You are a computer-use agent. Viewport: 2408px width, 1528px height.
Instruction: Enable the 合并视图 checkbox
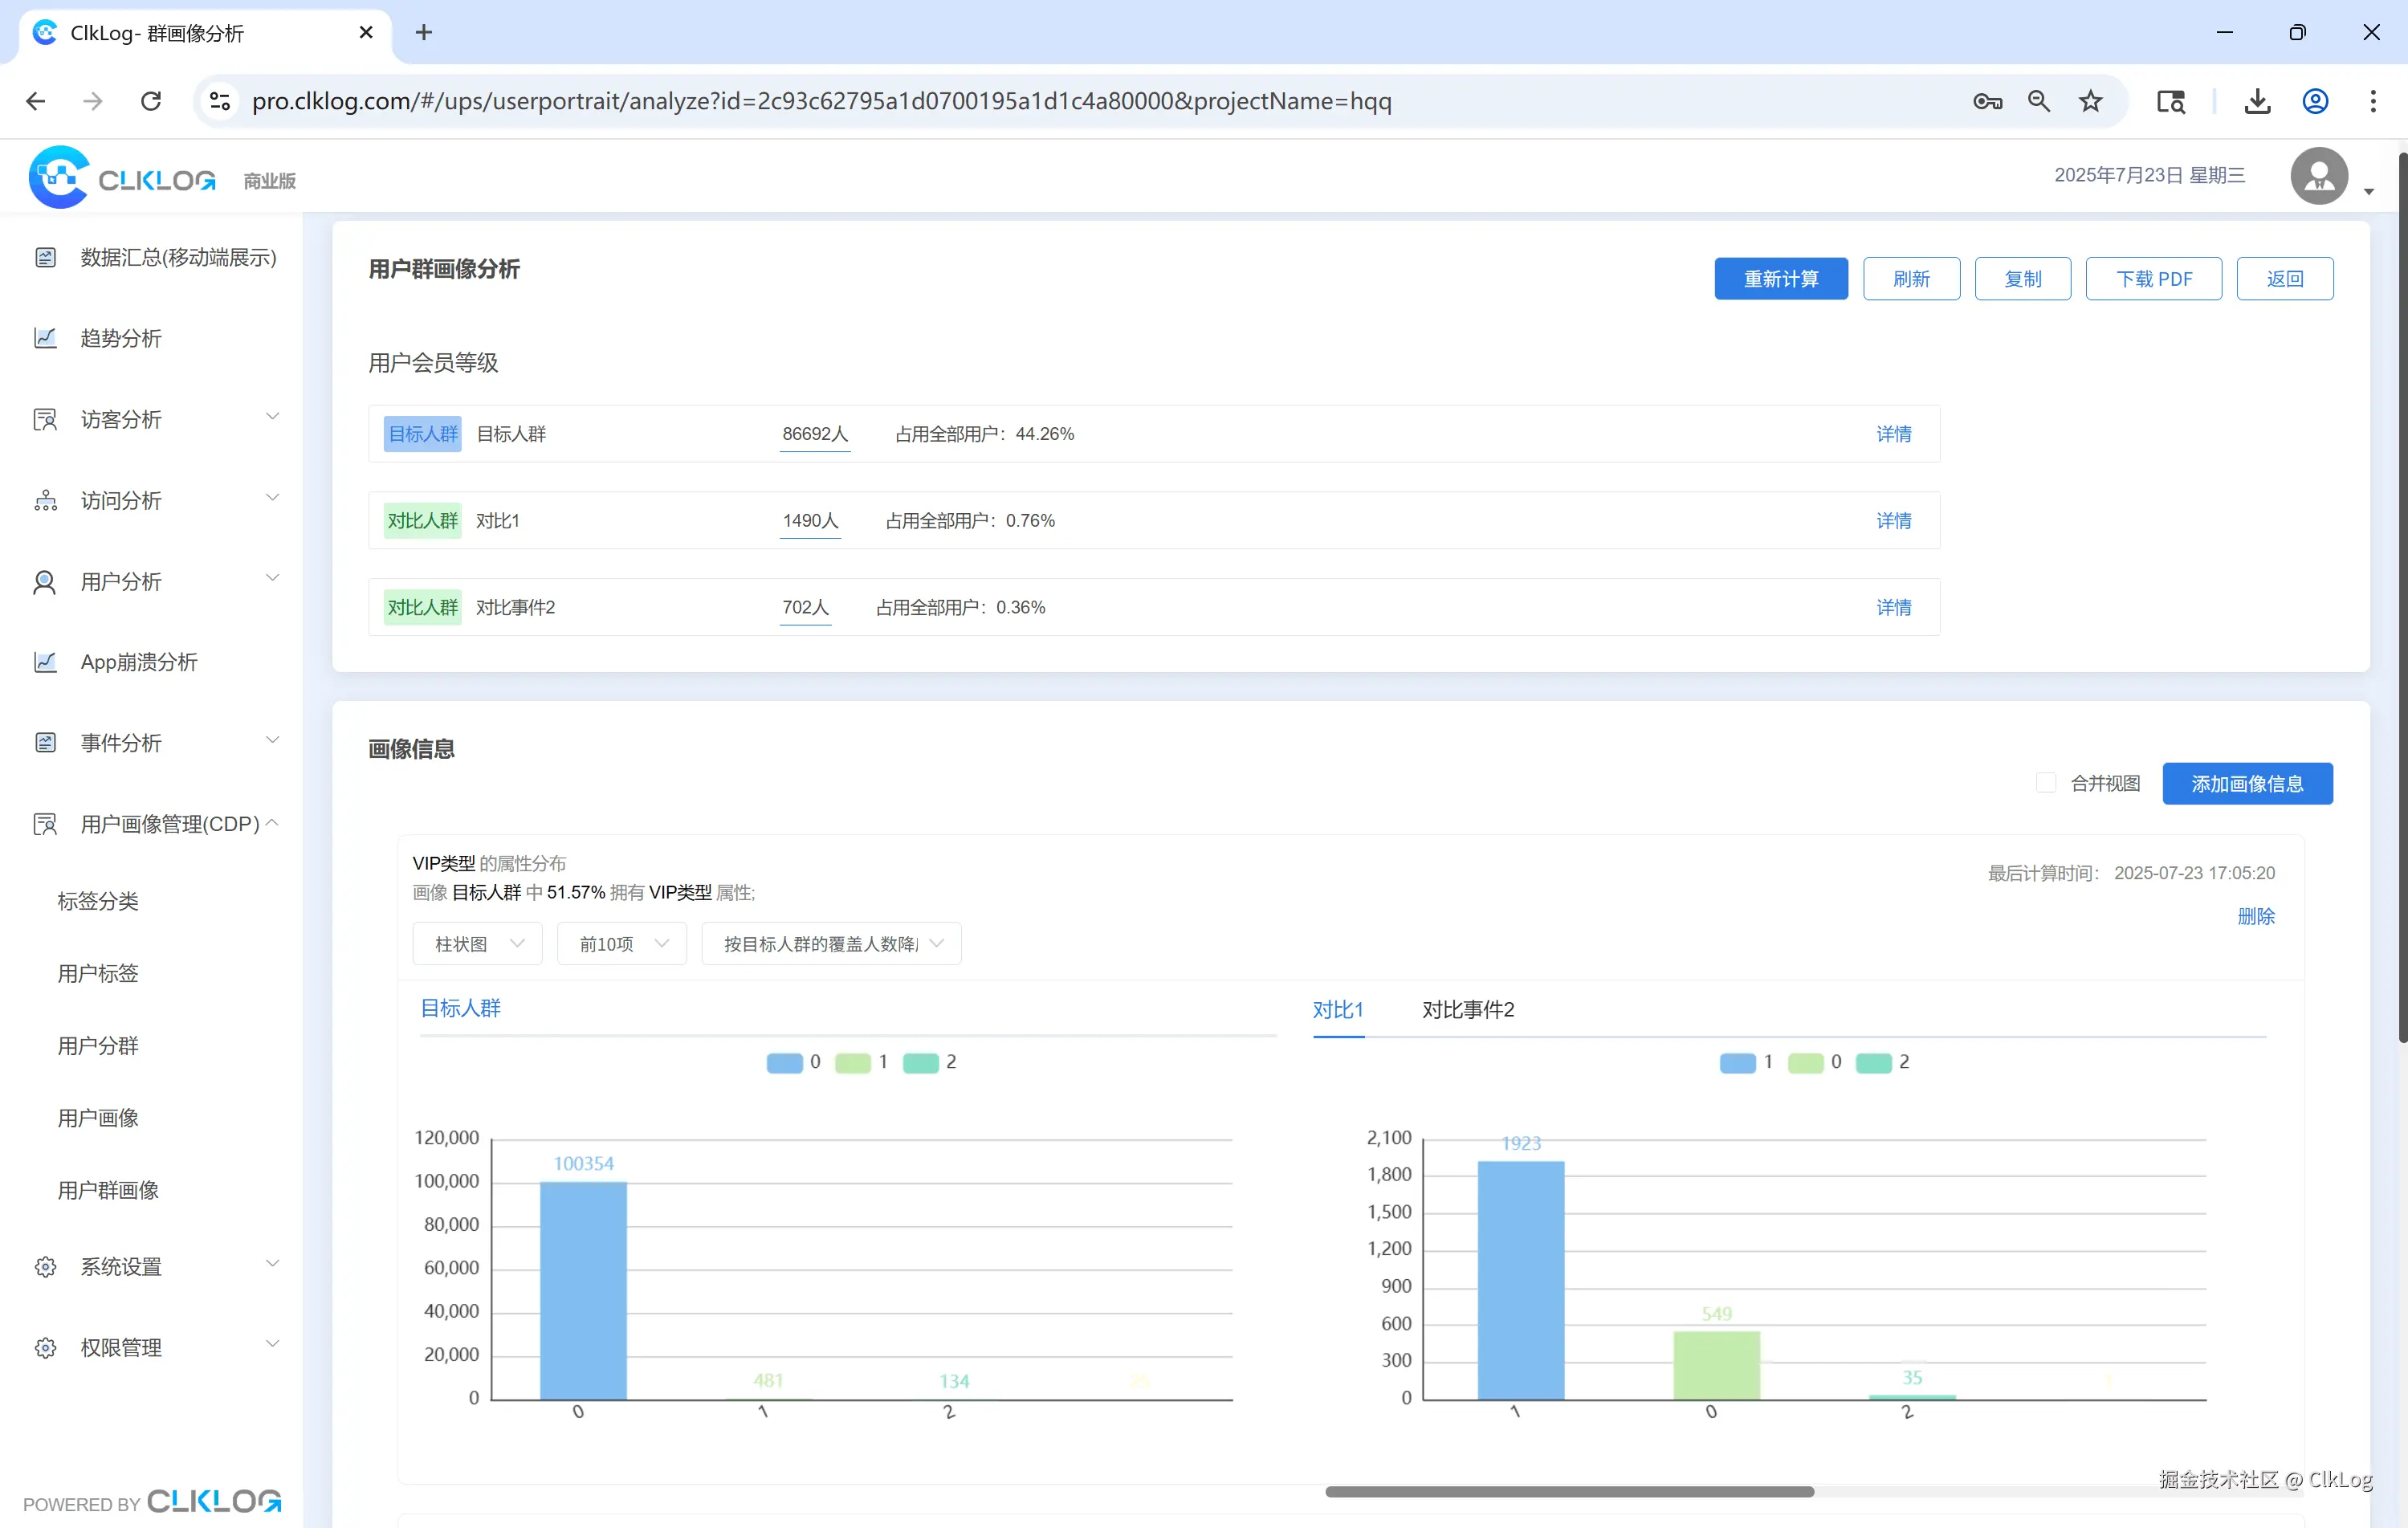pyautogui.click(x=2046, y=783)
